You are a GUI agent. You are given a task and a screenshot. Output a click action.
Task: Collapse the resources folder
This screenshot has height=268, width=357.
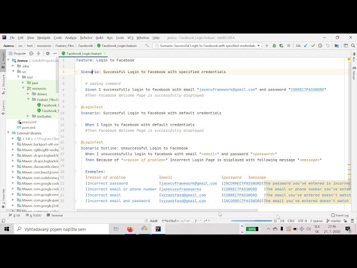(x=23, y=88)
